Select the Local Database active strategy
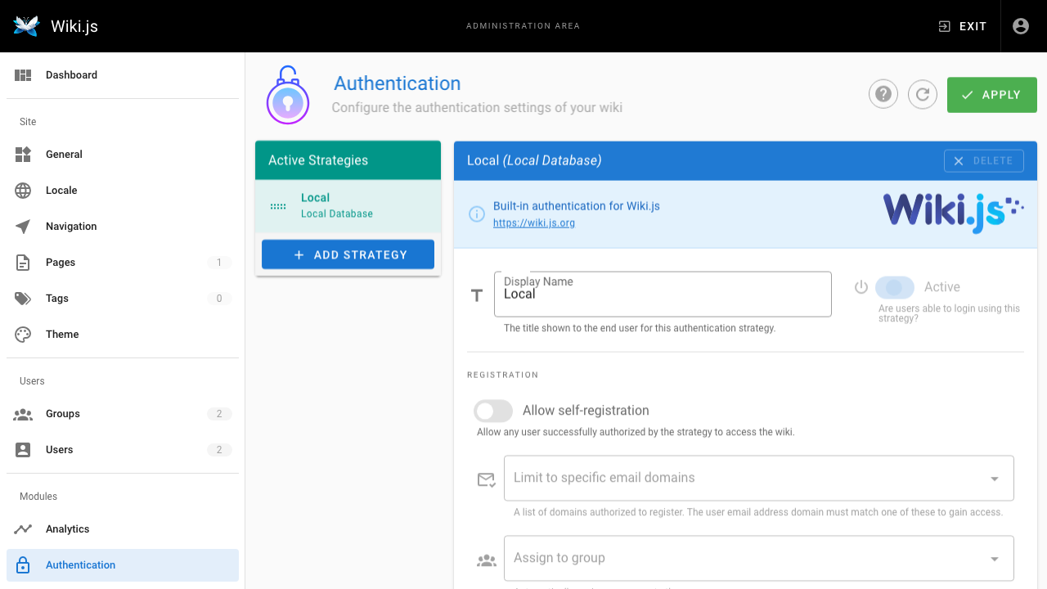Image resolution: width=1047 pixels, height=589 pixels. click(x=348, y=206)
